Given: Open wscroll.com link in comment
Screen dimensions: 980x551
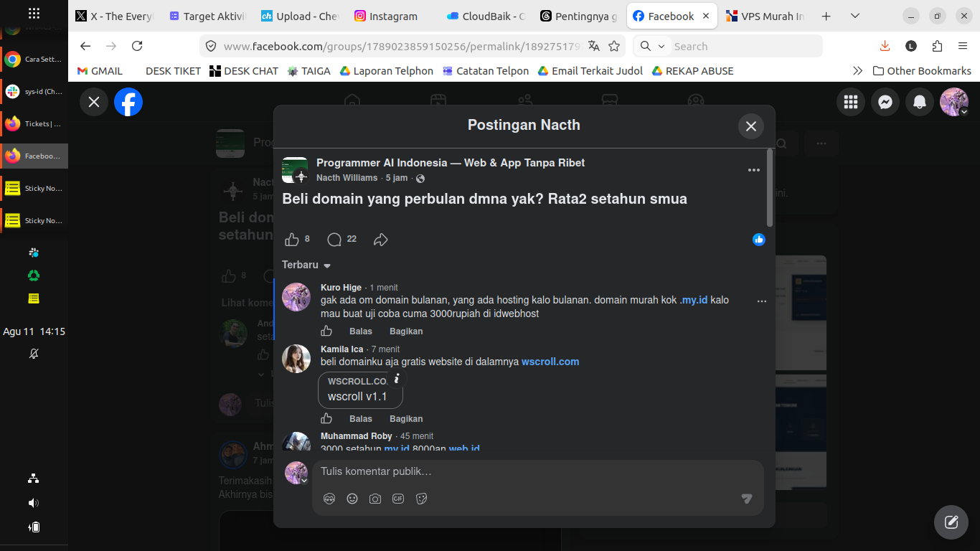Looking at the screenshot, I should coord(550,362).
